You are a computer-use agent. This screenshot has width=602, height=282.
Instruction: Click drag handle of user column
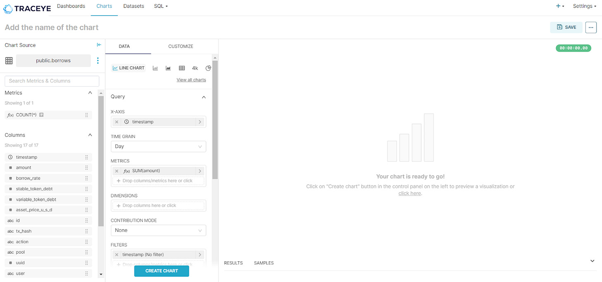(x=86, y=273)
